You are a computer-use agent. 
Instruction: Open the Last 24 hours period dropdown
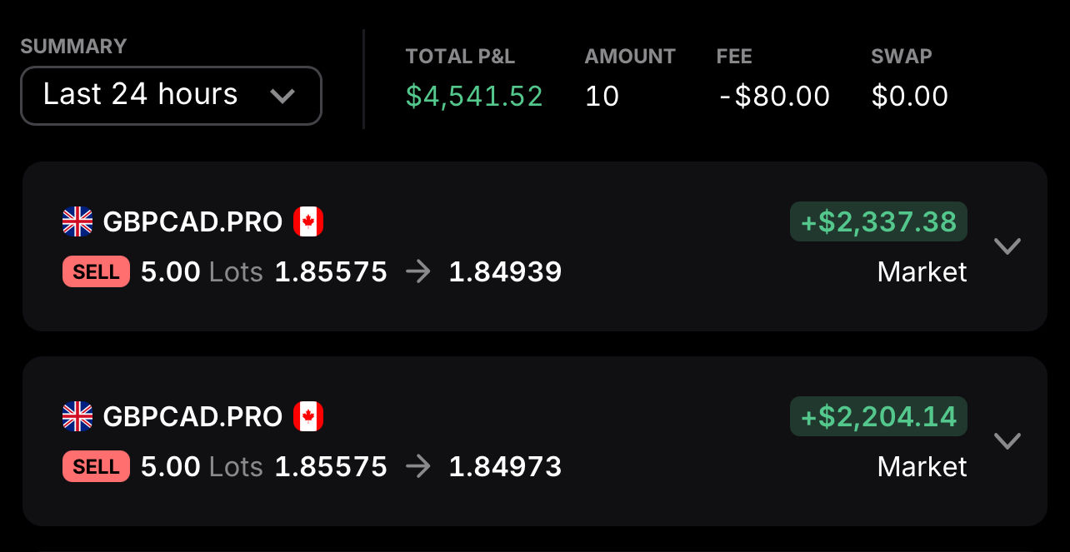pyautogui.click(x=171, y=96)
